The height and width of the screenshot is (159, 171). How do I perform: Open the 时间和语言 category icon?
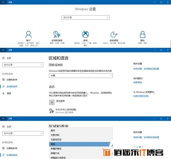pyautogui.click(x=57, y=34)
